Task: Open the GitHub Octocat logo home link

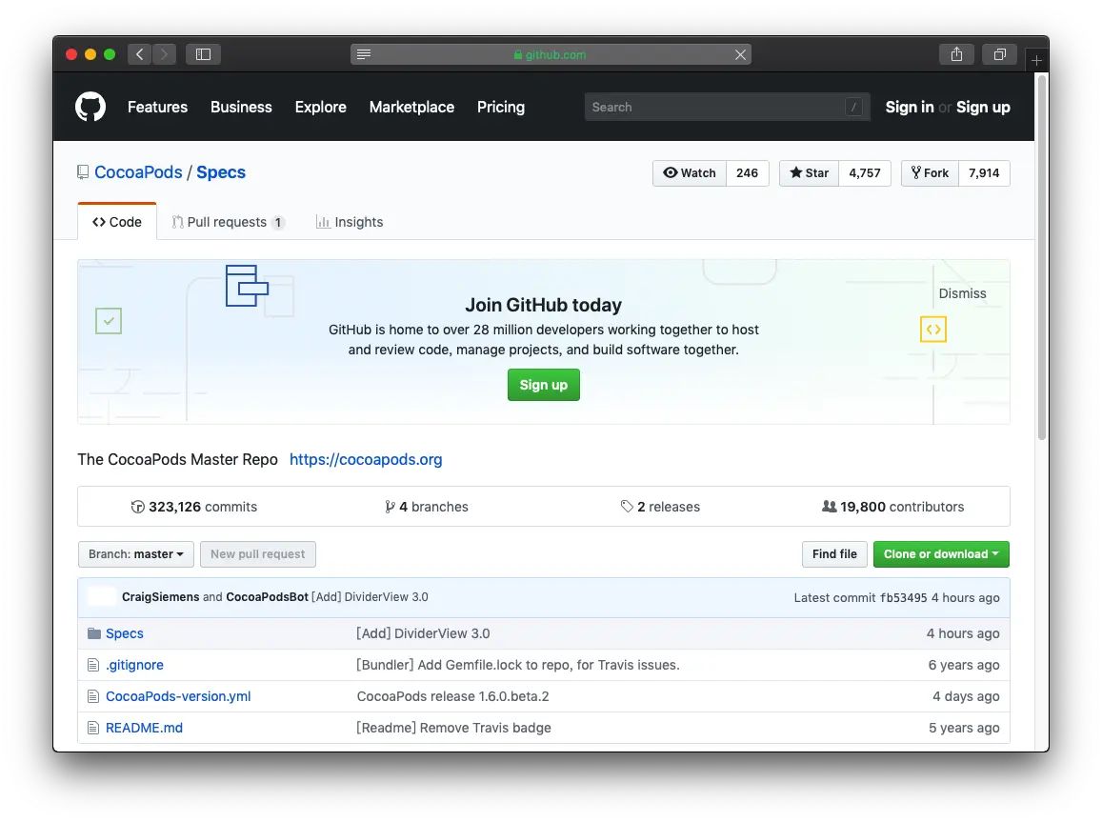Action: pyautogui.click(x=90, y=107)
